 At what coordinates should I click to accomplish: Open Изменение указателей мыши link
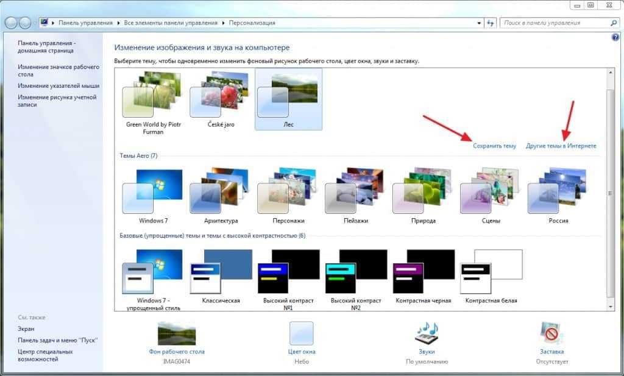coord(58,85)
